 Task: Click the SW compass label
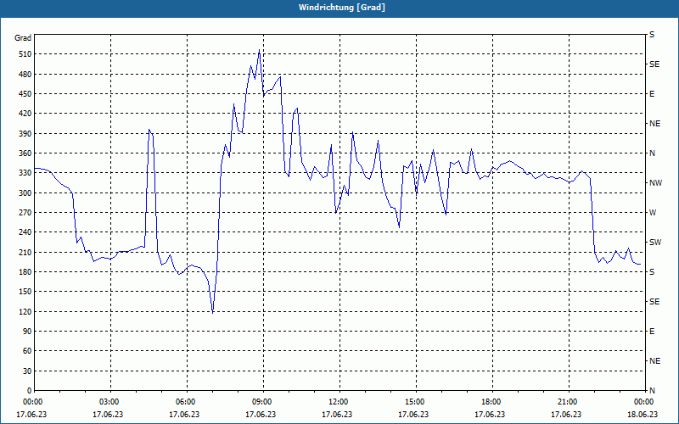(655, 243)
